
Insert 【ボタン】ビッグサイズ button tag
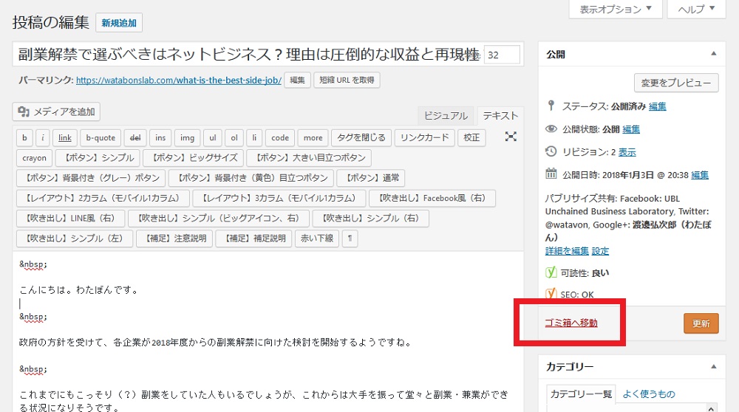(x=193, y=158)
